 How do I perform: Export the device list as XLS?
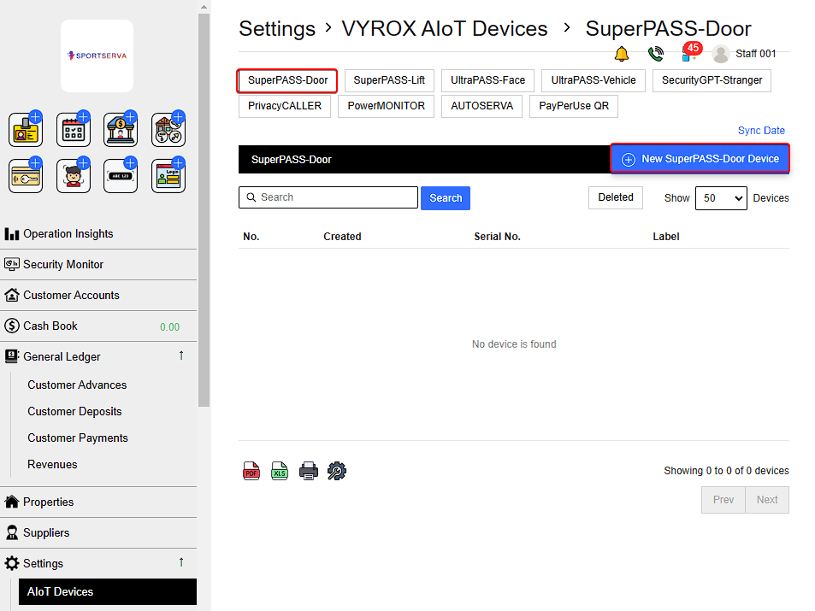[280, 471]
